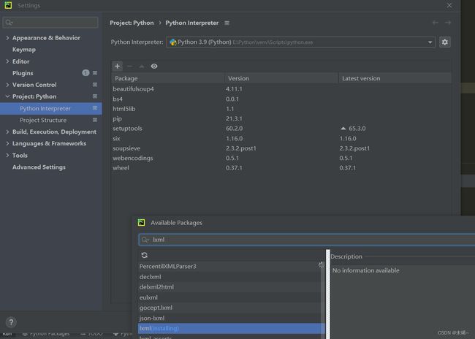Expand Build, Execution, Deployment section
The image size is (475, 339).
(7, 132)
